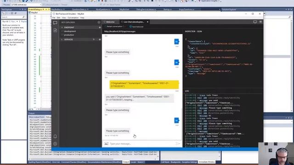Open AngryQuestions.cs tab in Visual Studio
294x165 pixels.
click(187, 9)
